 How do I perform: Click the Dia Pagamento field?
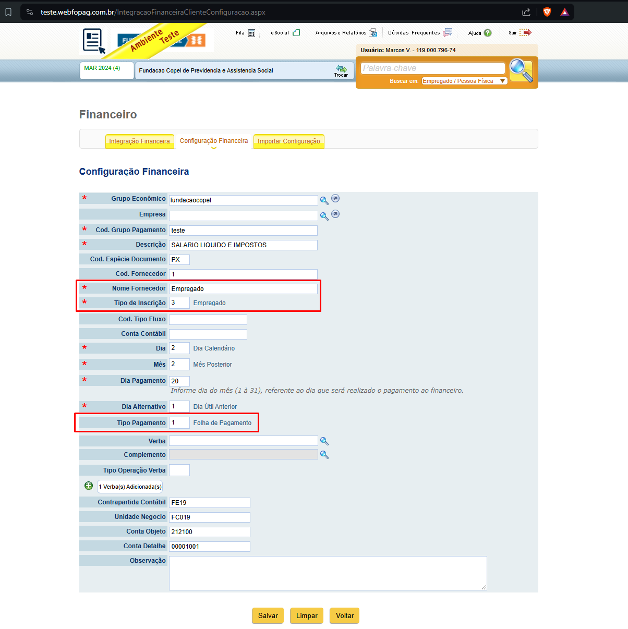[x=179, y=381]
